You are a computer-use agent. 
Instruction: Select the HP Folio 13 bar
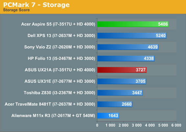[126, 58]
